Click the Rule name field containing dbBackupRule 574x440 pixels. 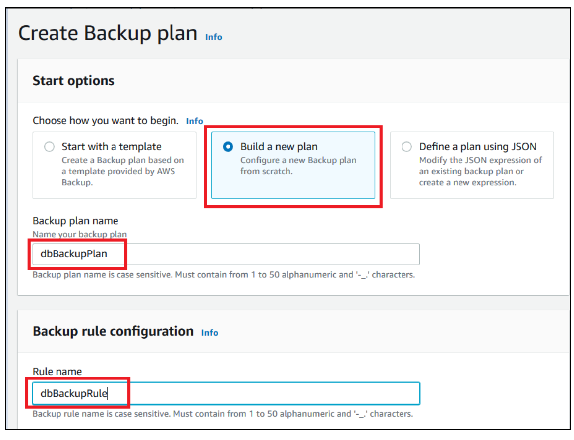point(226,393)
